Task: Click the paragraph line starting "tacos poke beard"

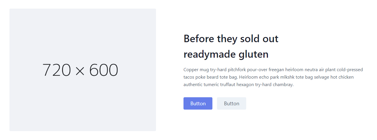Action: point(268,77)
